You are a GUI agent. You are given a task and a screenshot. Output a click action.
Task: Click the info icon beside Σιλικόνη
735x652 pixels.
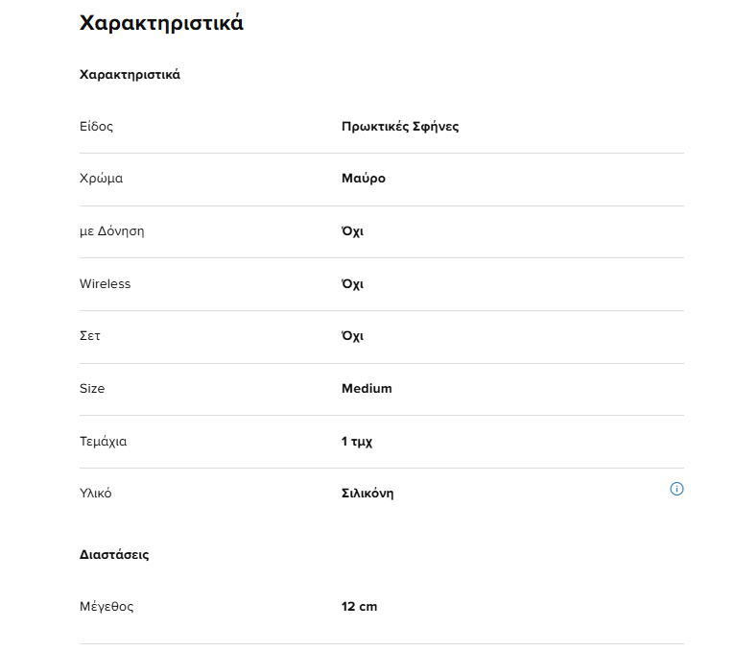tap(676, 489)
